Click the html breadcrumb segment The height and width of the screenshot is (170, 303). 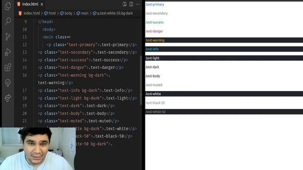50,13
